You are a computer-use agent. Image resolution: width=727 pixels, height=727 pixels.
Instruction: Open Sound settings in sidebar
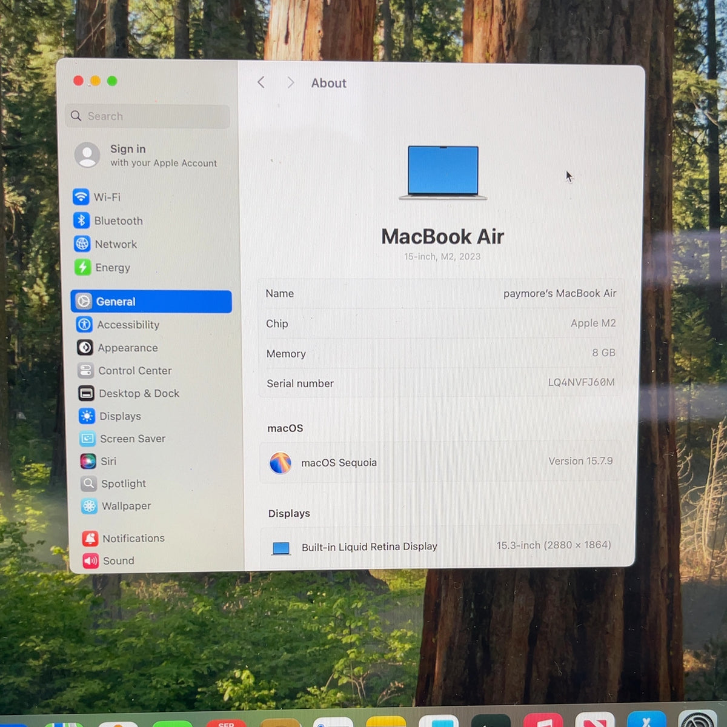pos(109,560)
